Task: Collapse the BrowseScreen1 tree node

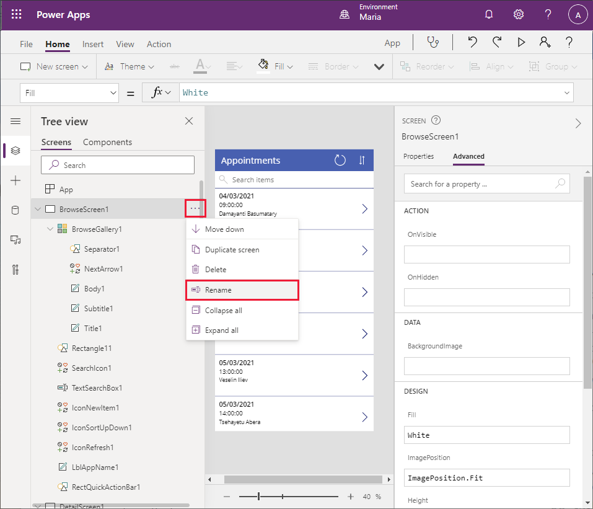Action: click(38, 210)
